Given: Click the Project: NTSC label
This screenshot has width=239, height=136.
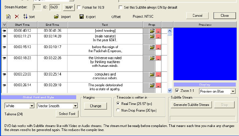Looking at the screenshot, I should pyautogui.click(x=143, y=16).
